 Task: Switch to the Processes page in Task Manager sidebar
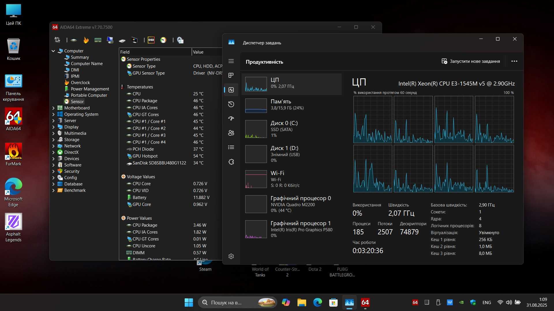click(x=231, y=75)
